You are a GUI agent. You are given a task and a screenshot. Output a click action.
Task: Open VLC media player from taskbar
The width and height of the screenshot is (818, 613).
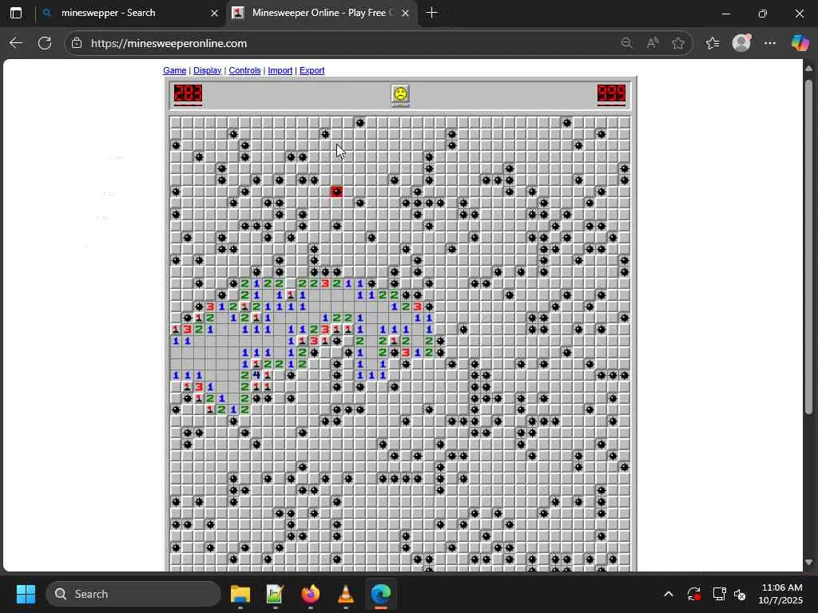[345, 594]
